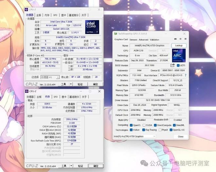Image resolution: width=216 pixels, height=172 pixels.
Task: Toggle the DirectCompute checkbox
Action: coord(155,125)
